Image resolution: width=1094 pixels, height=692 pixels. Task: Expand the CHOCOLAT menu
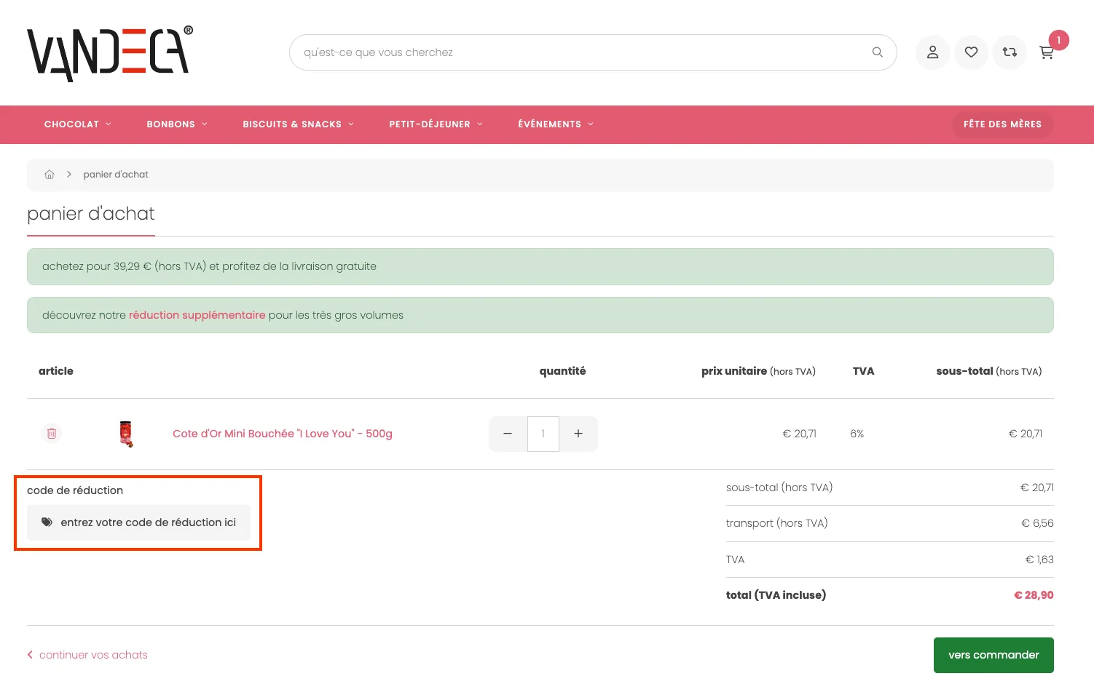tap(78, 124)
